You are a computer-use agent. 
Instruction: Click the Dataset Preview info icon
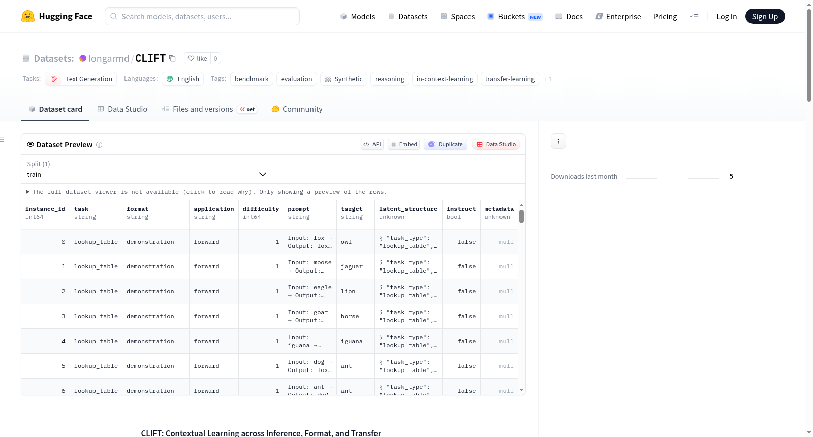coord(99,145)
